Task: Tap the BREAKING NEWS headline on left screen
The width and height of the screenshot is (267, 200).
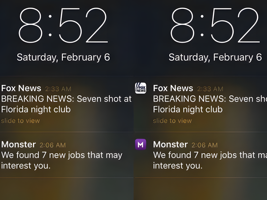Action: (66, 104)
